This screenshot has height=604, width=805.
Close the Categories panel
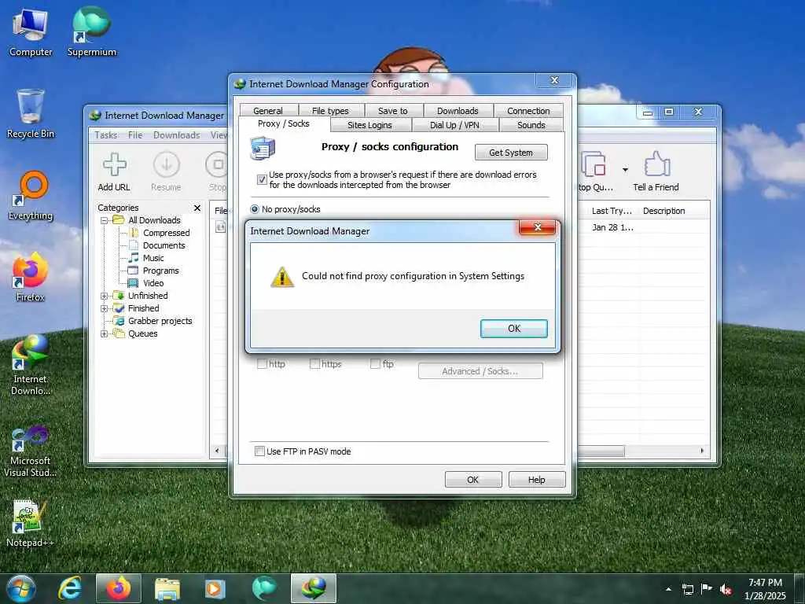197,208
